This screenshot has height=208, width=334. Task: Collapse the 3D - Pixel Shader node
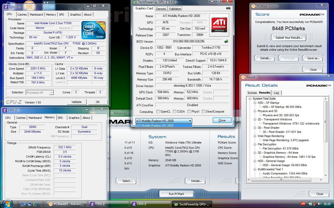click(x=255, y=128)
